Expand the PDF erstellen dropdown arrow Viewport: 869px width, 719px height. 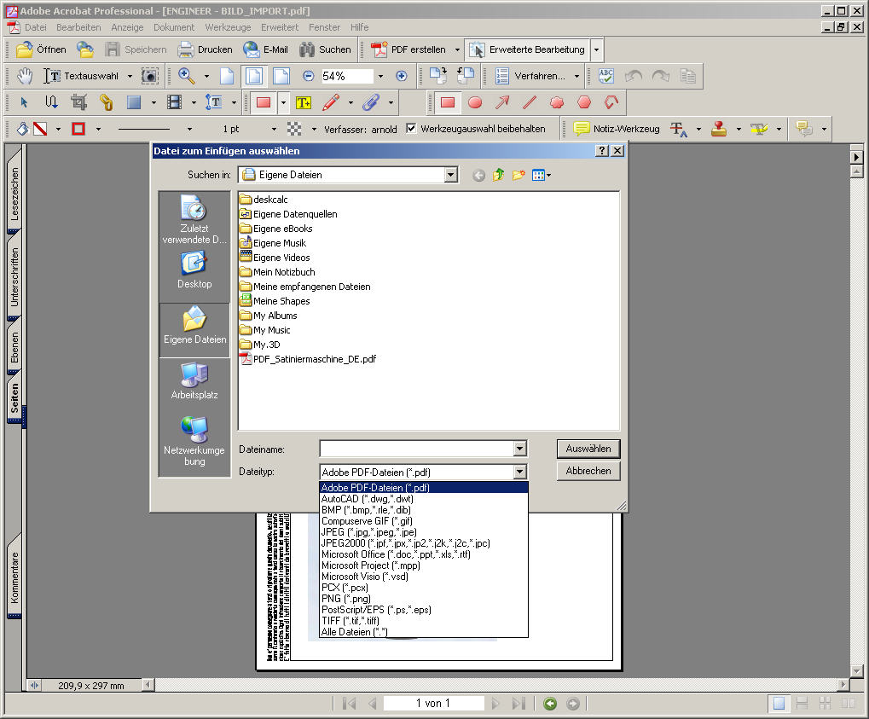457,49
